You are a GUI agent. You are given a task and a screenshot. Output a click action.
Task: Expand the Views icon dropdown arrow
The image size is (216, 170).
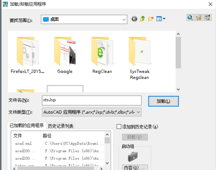(x=164, y=19)
